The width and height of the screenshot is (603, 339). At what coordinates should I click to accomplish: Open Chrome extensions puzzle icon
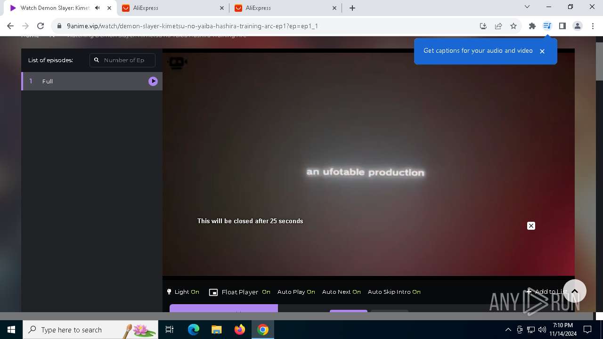[532, 26]
